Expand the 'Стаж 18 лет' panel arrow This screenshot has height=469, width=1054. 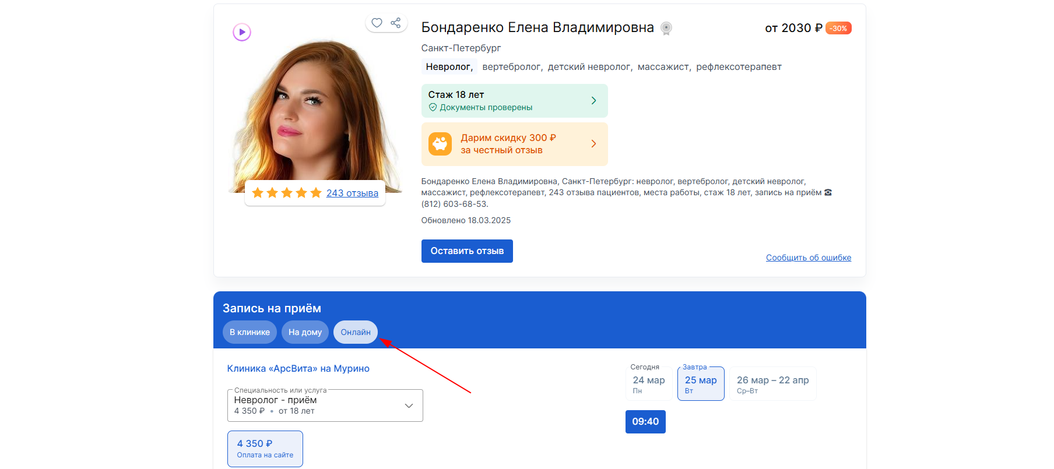[593, 101]
